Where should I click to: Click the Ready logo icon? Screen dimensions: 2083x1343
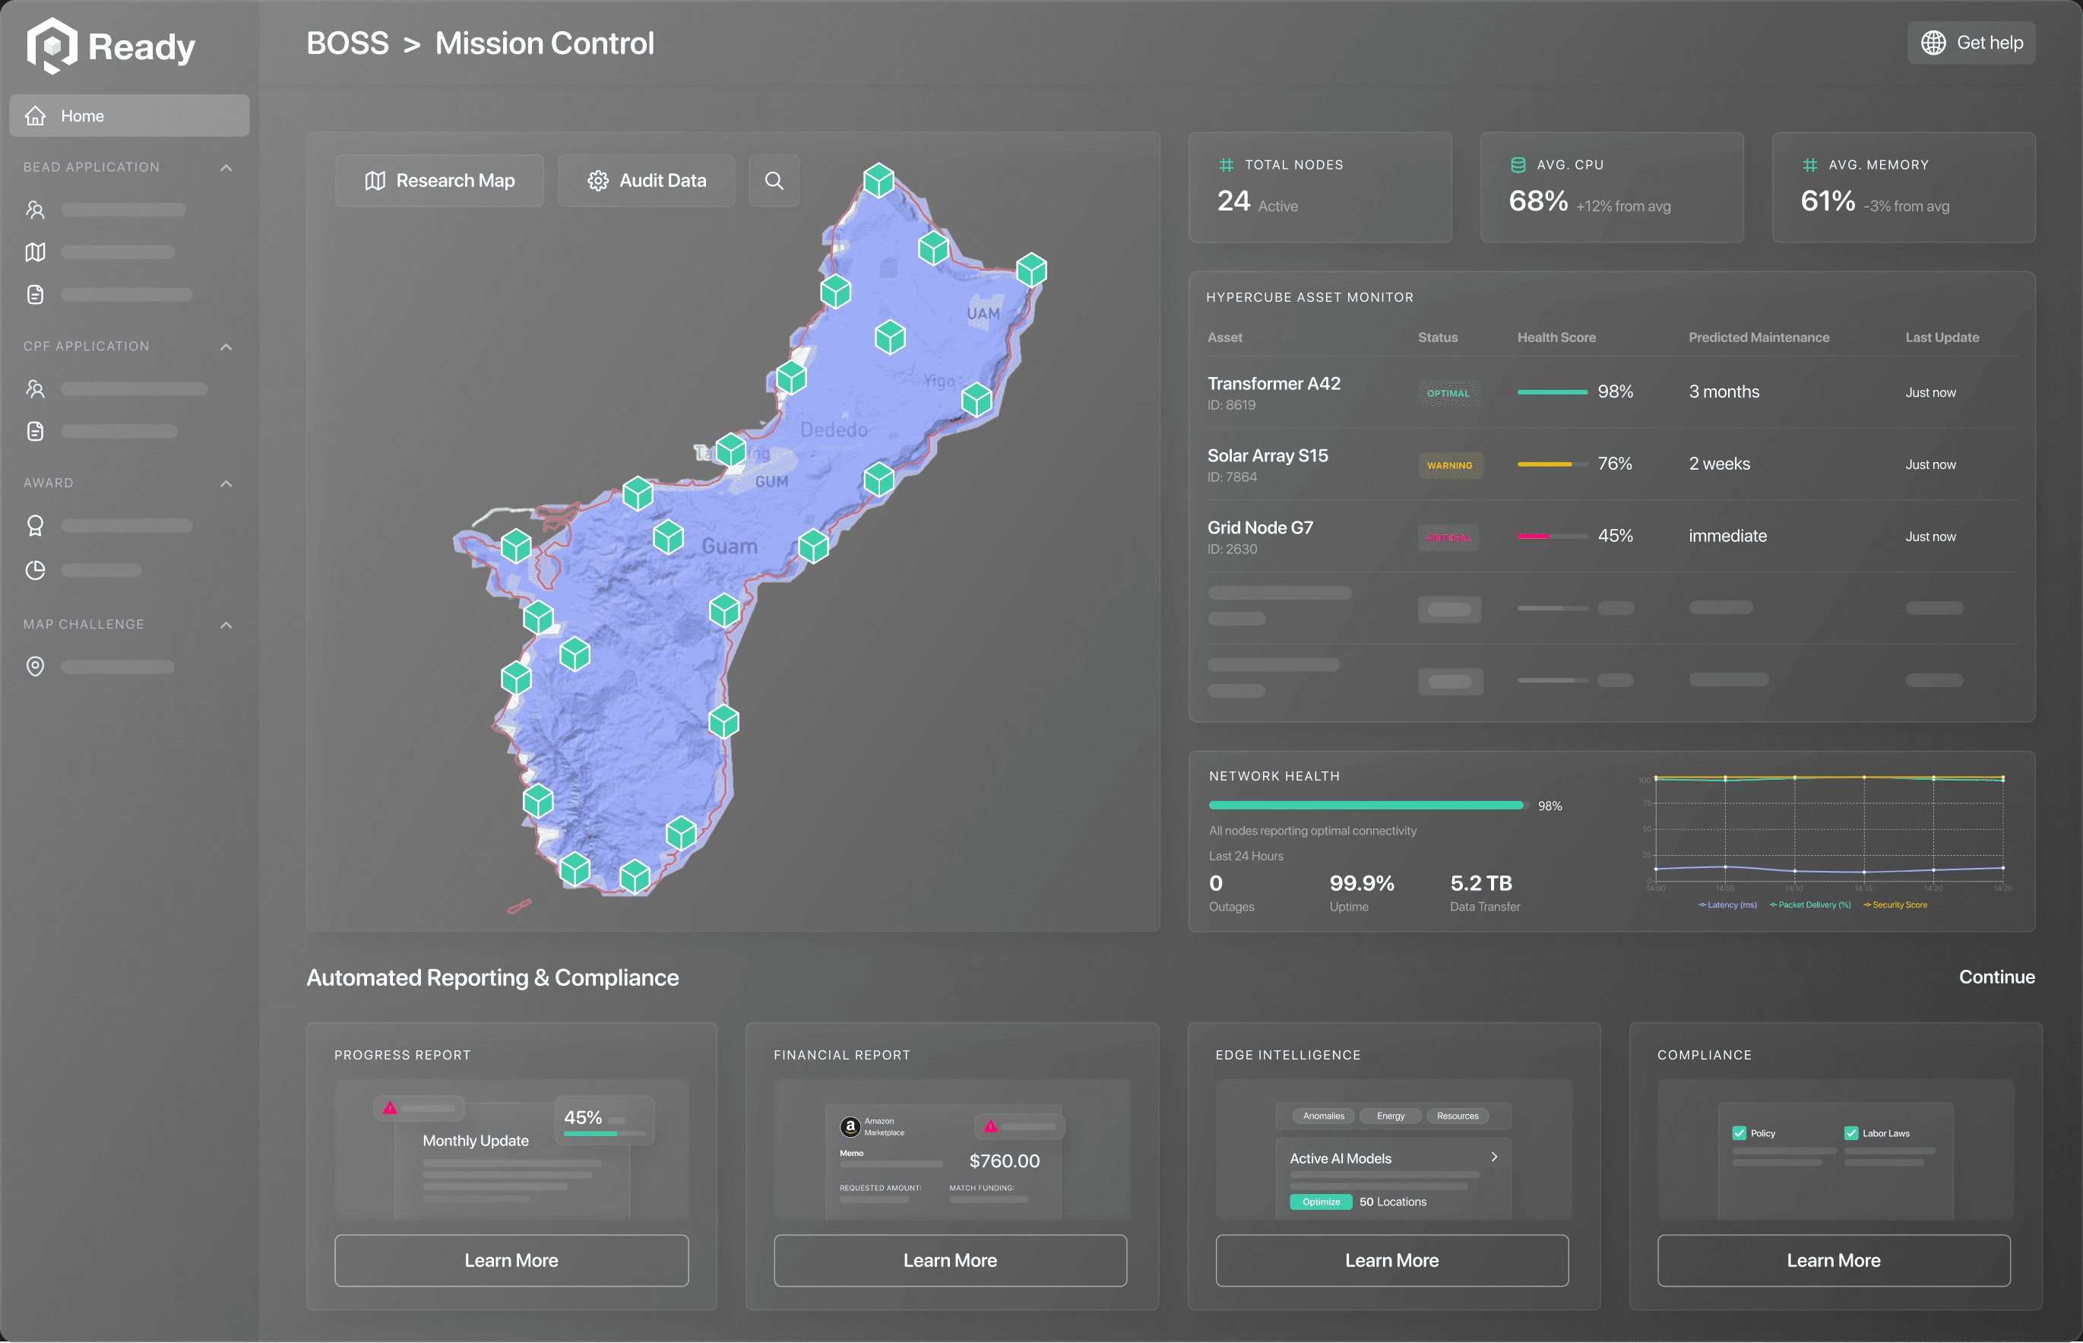pos(52,46)
